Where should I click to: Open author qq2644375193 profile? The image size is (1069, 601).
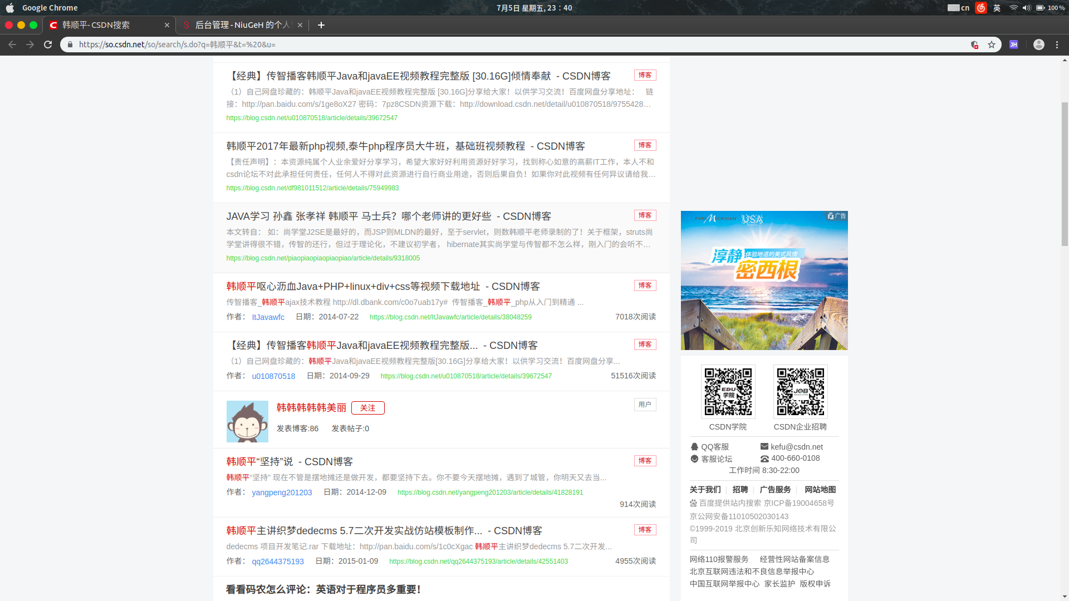(x=278, y=561)
